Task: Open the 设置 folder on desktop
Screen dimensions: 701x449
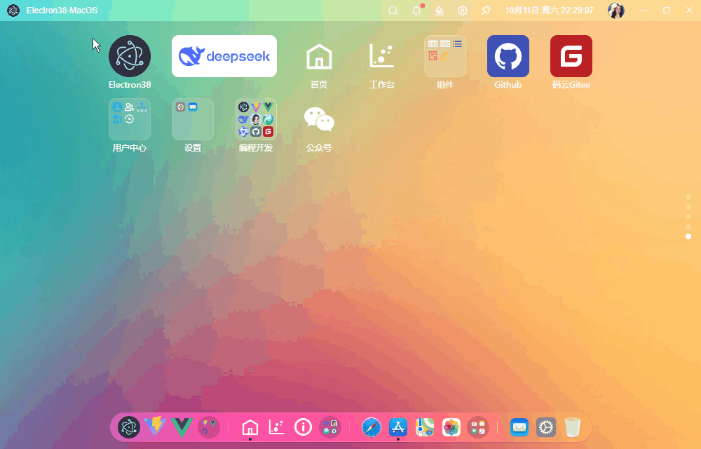Action: pos(193,119)
